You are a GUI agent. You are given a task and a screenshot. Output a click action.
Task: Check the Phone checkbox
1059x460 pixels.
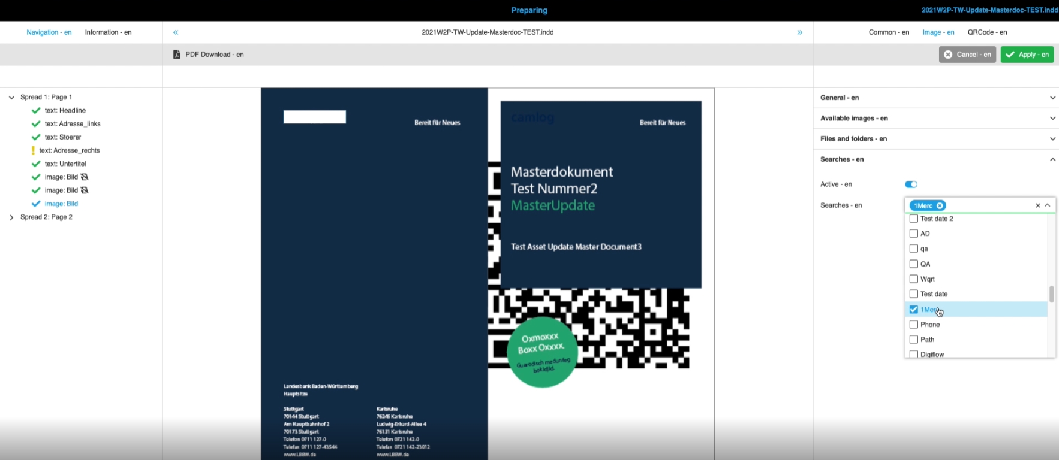[914, 324]
